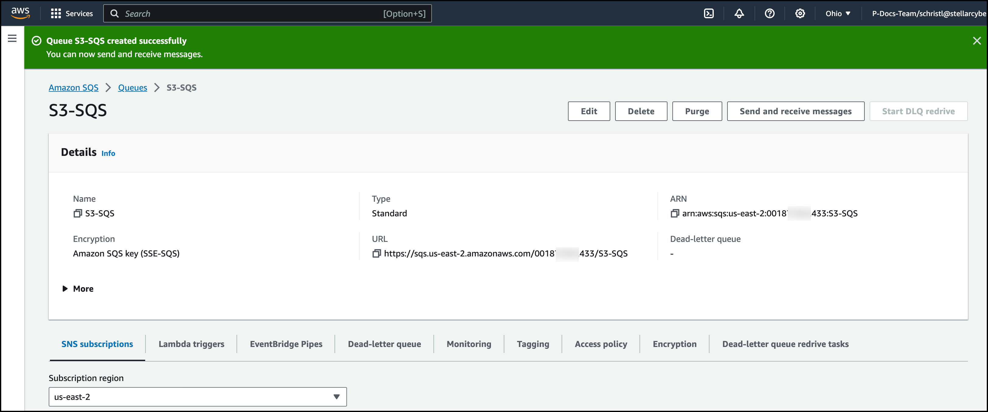Click the Purge button
The image size is (988, 412).
pyautogui.click(x=696, y=111)
